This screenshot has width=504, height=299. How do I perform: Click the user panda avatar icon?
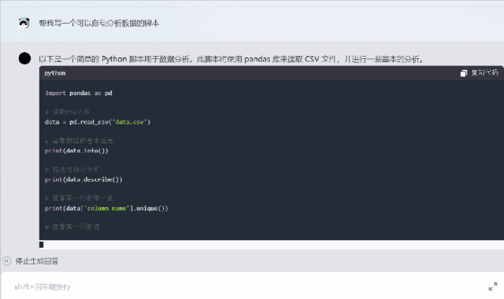(x=24, y=23)
